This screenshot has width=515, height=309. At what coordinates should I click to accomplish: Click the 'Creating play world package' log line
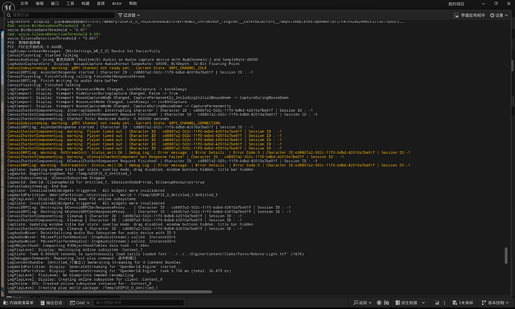pyautogui.click(x=82, y=288)
